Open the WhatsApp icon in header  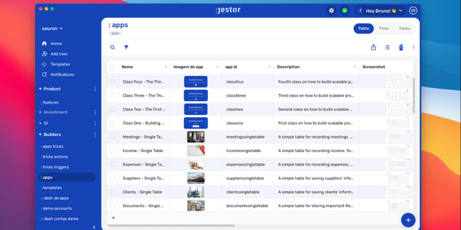345,10
